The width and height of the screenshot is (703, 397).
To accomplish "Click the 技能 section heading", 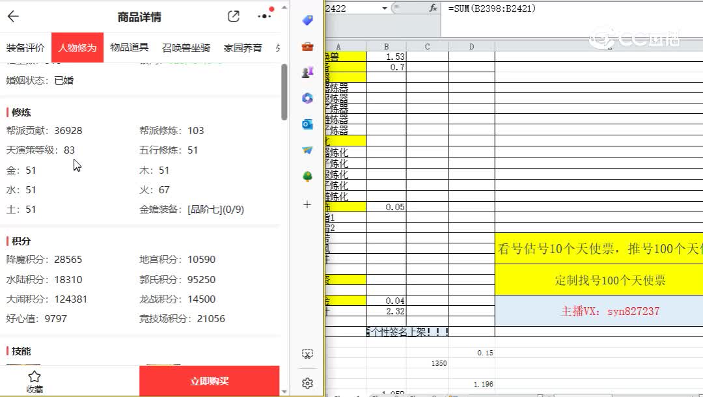I will click(21, 351).
